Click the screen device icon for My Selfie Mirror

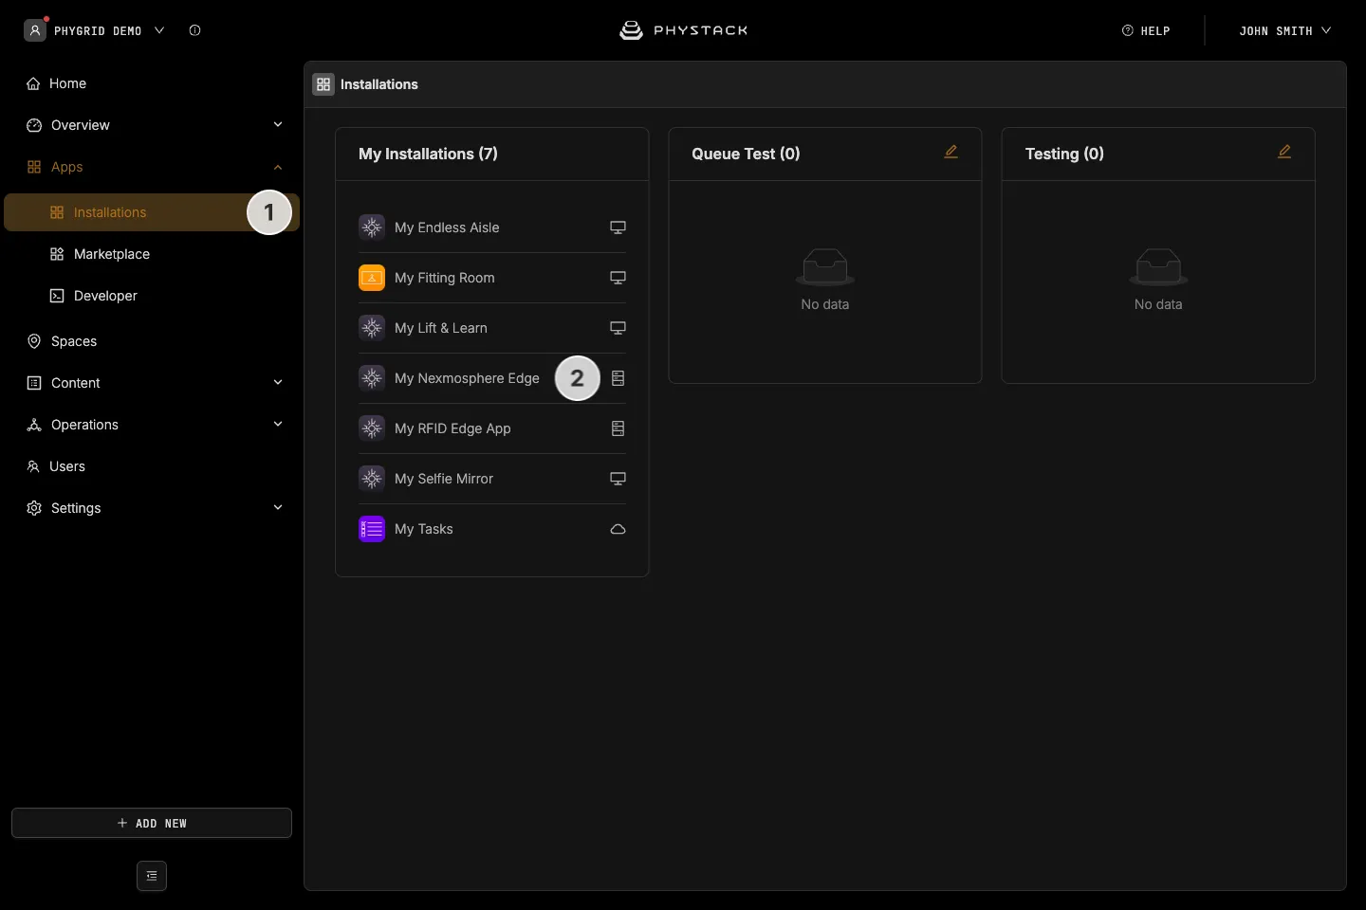coord(618,479)
